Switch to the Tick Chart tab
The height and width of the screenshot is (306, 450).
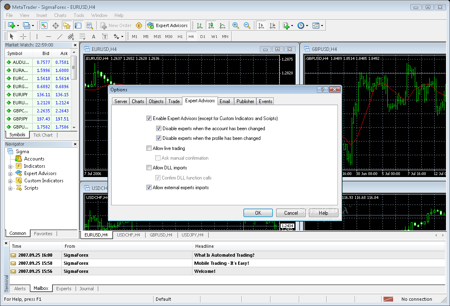(43, 135)
